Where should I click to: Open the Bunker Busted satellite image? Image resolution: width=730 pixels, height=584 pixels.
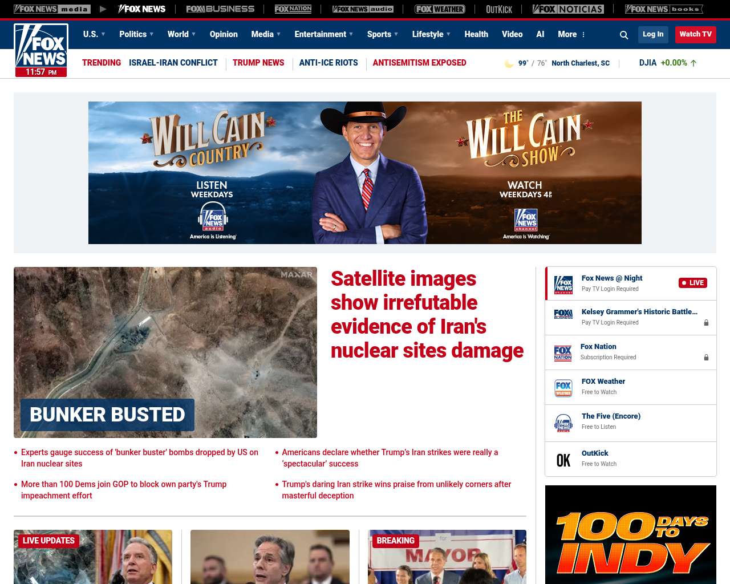(165, 352)
